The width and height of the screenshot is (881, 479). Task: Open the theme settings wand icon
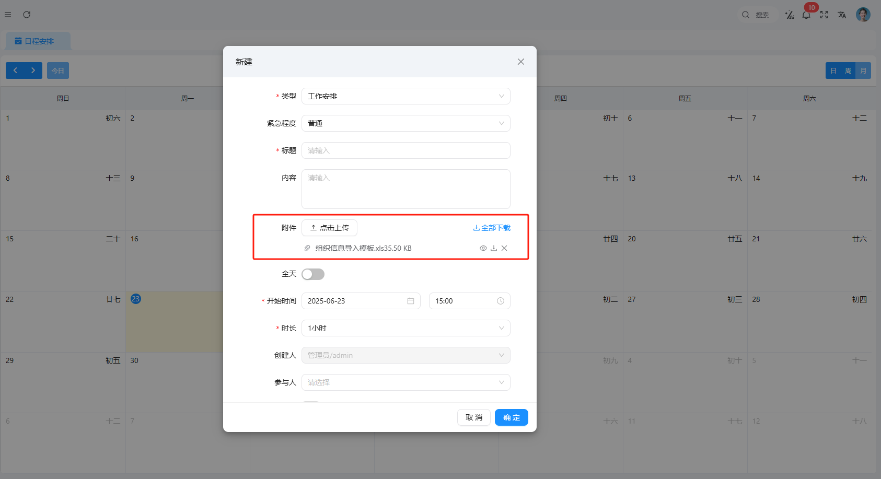[x=790, y=15]
